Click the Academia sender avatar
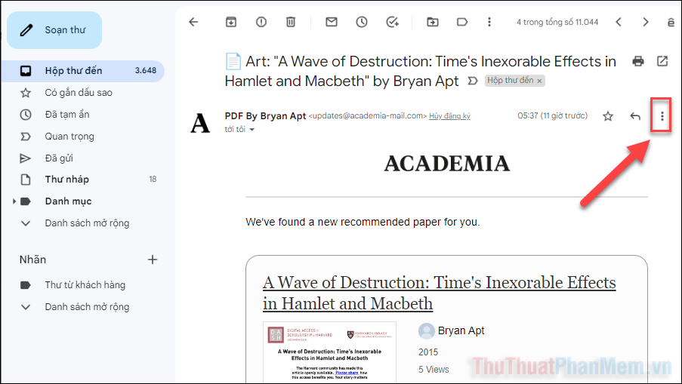 (200, 123)
